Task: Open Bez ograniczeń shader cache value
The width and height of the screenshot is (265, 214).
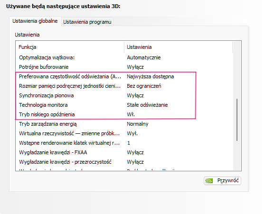Action: point(144,86)
